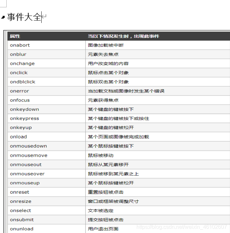The image size is (230, 233).
Task: Click the onabort cell
Action: 47,45
